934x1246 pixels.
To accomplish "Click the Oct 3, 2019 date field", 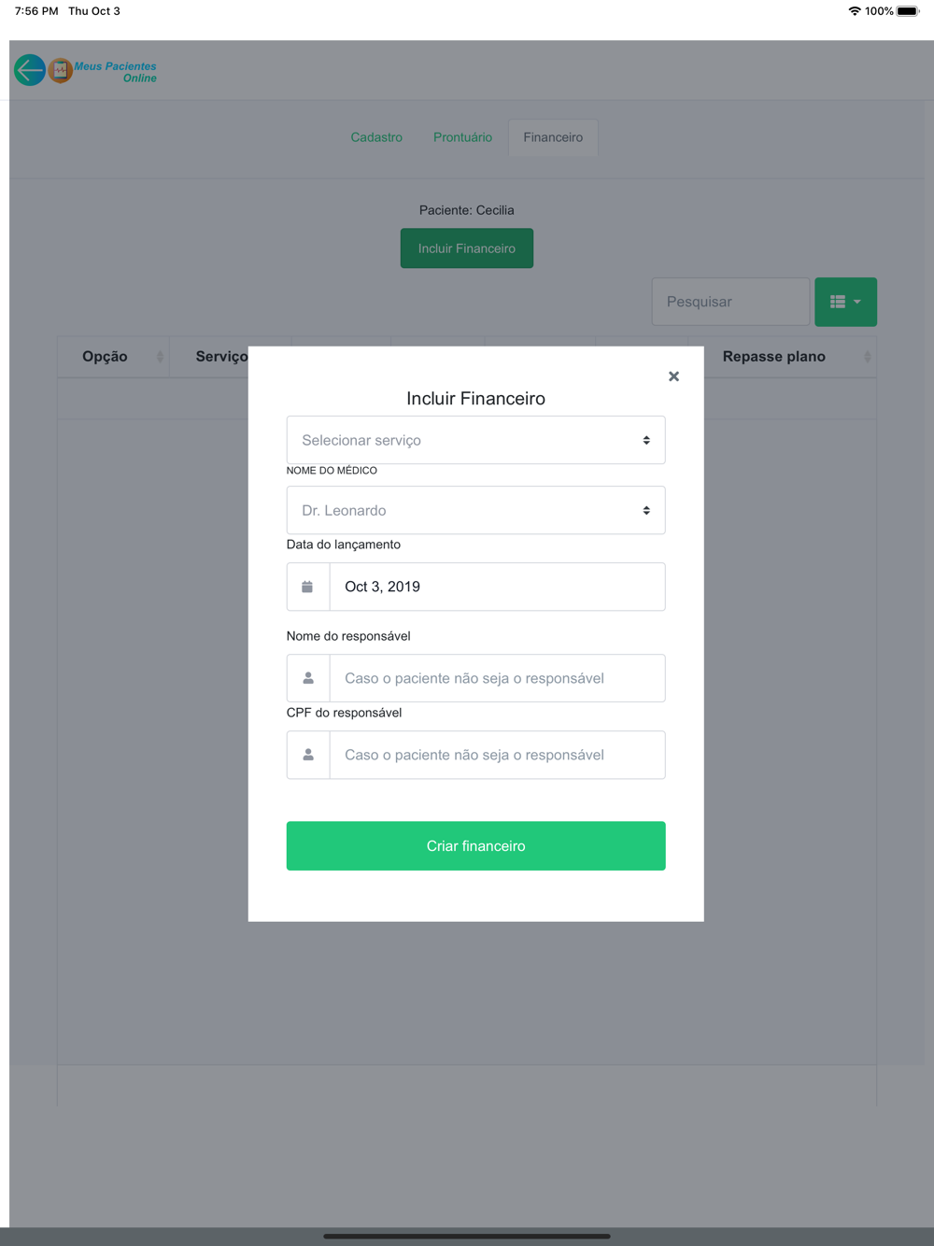I will (x=497, y=587).
